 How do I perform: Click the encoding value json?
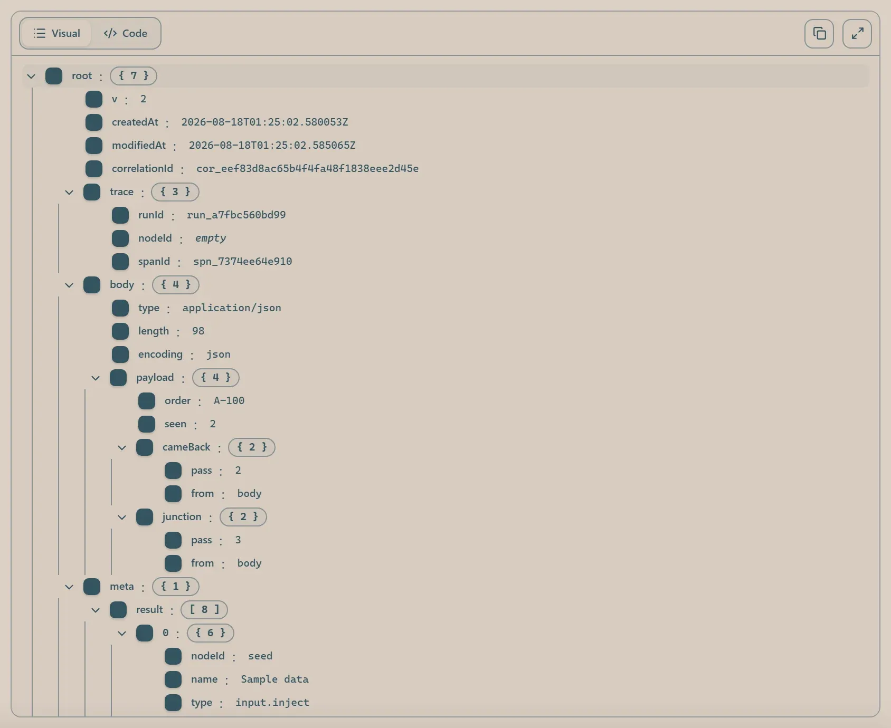219,355
